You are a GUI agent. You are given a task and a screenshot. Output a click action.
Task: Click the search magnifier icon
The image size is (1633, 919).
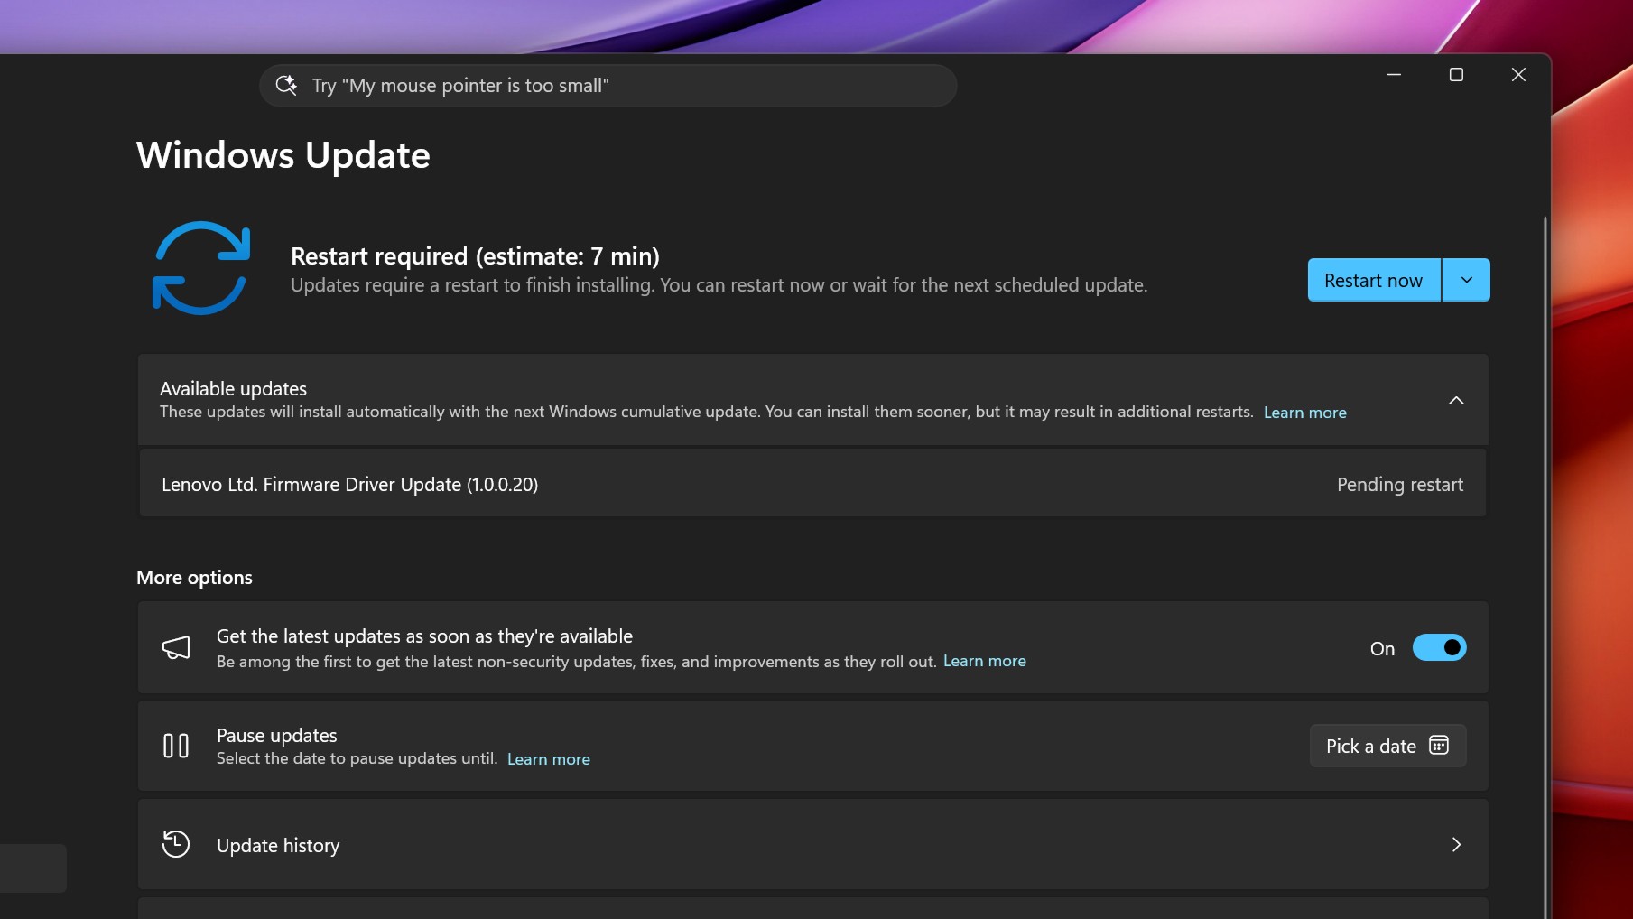(x=286, y=85)
